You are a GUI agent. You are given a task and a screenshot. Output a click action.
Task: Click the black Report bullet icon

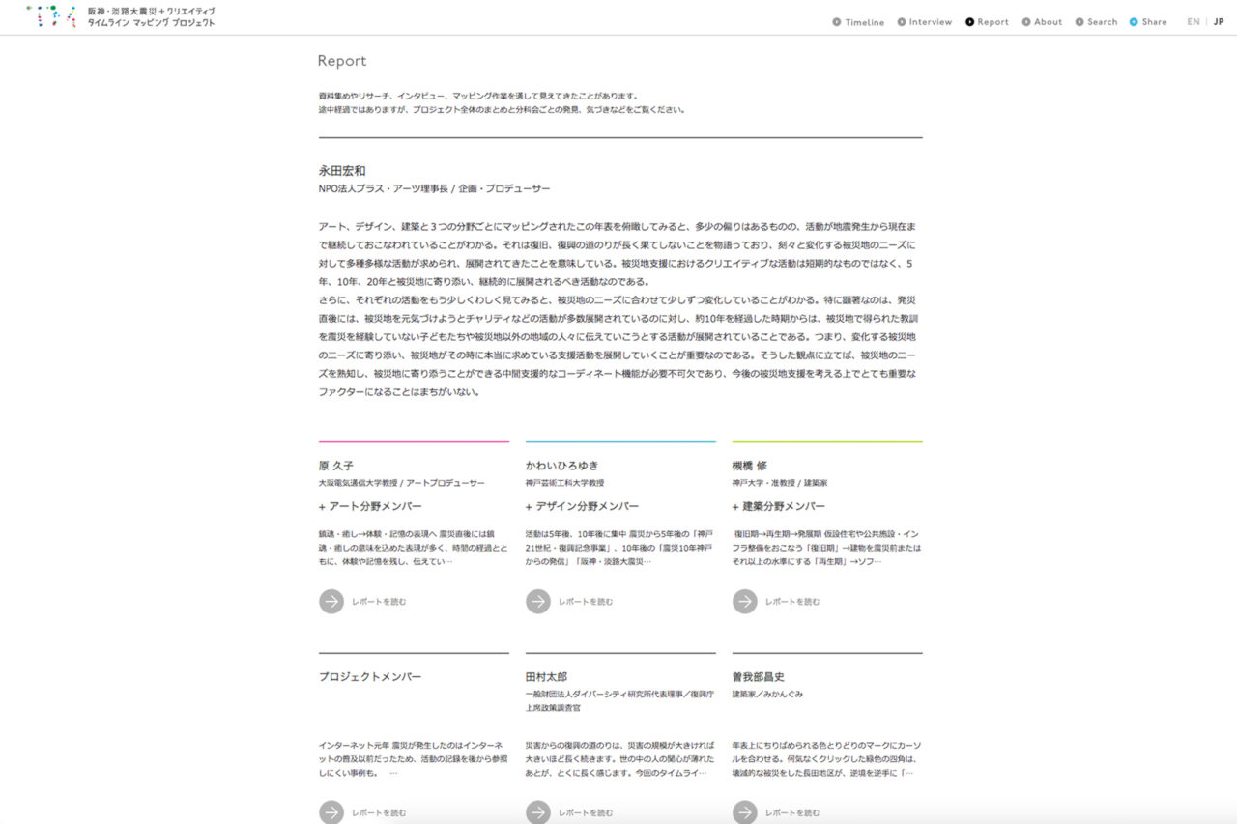(x=970, y=22)
